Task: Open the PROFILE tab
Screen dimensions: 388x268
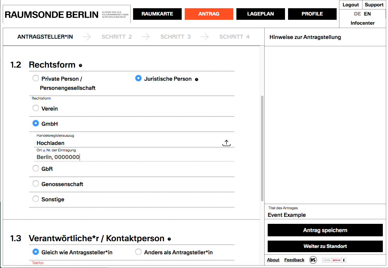Action: click(312, 14)
